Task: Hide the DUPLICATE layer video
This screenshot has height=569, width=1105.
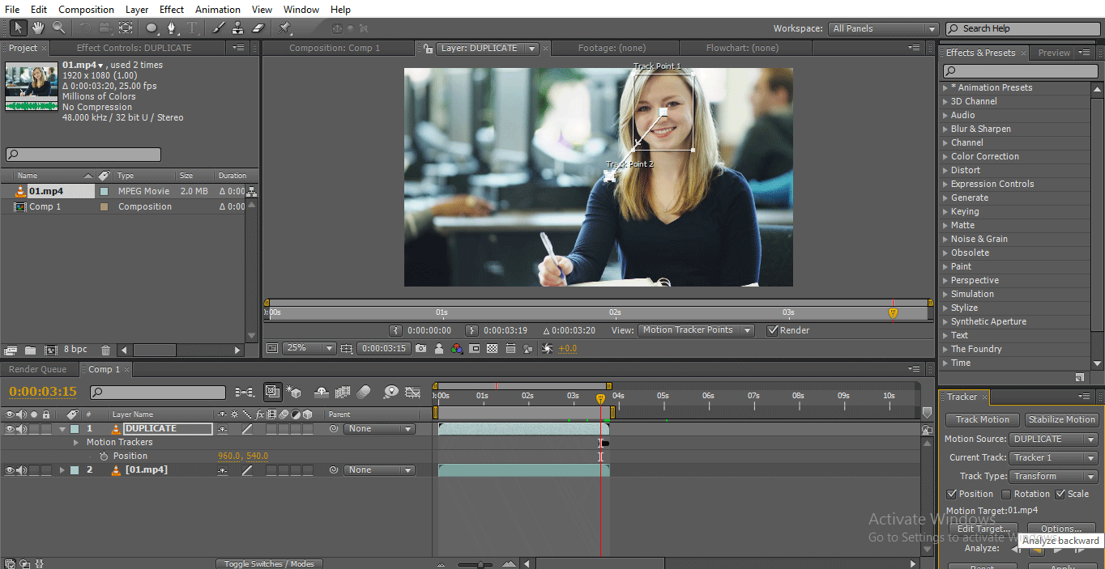Action: [x=10, y=429]
